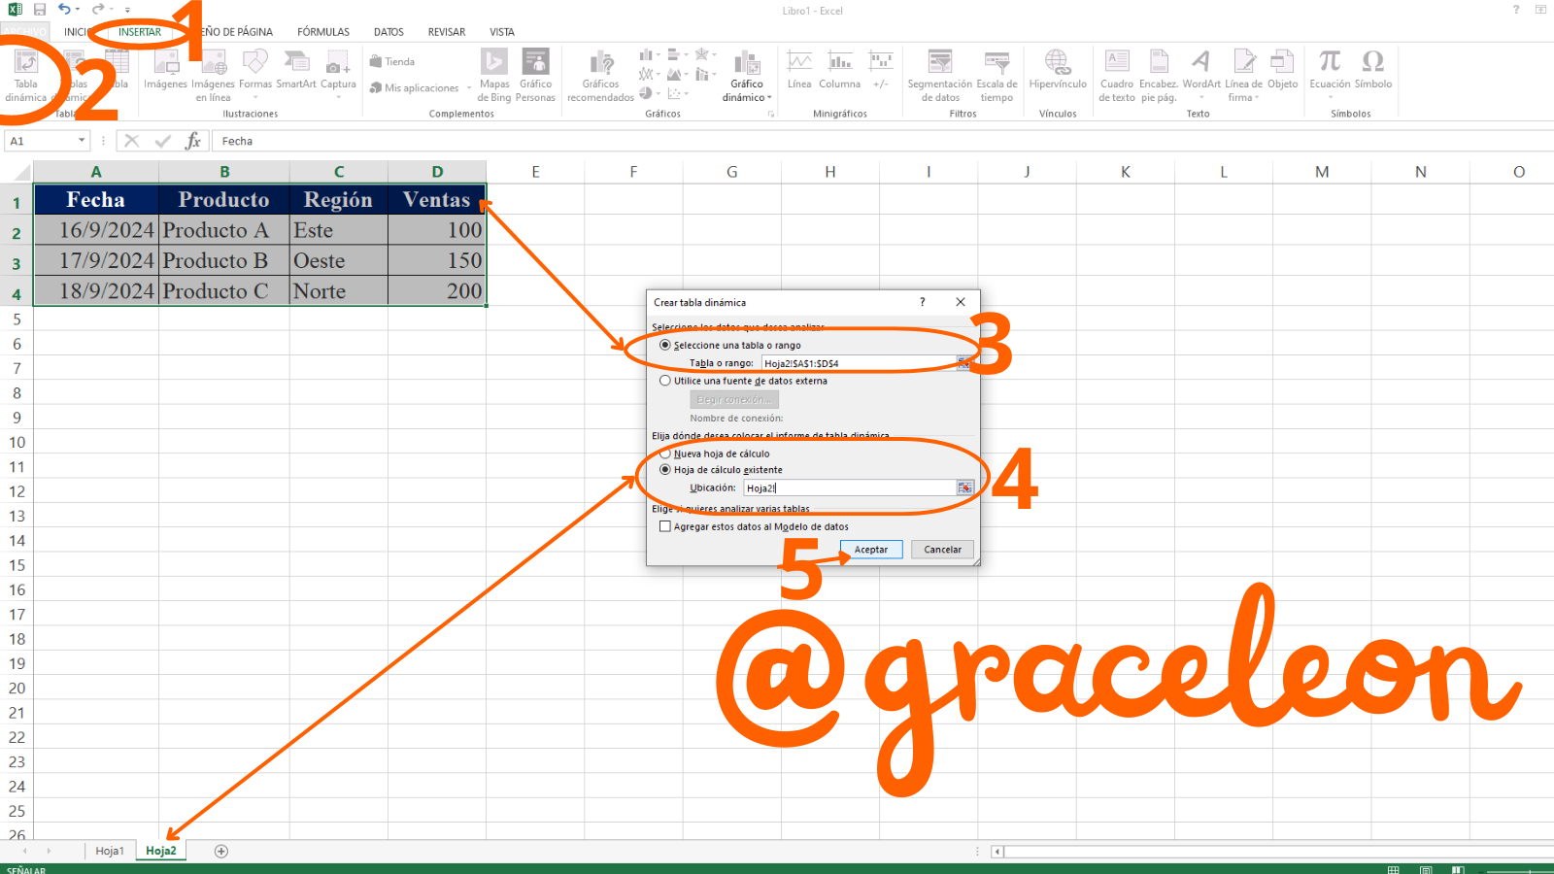This screenshot has width=1554, height=874.
Task: Open Gráfico Personas add-in
Action: tap(535, 76)
